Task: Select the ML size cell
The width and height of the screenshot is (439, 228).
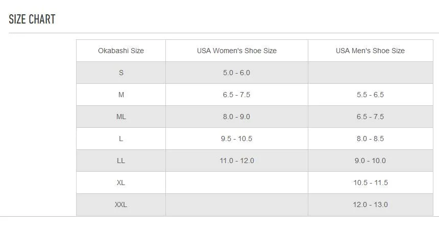Action: (x=121, y=117)
